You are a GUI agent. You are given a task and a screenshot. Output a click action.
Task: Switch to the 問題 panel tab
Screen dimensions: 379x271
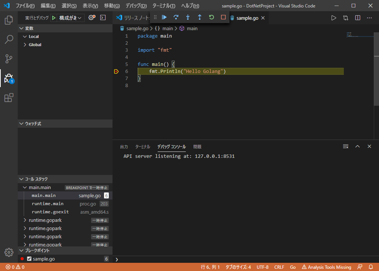tap(197, 147)
